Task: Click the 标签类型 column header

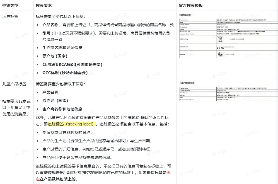Action: [x=10, y=5]
